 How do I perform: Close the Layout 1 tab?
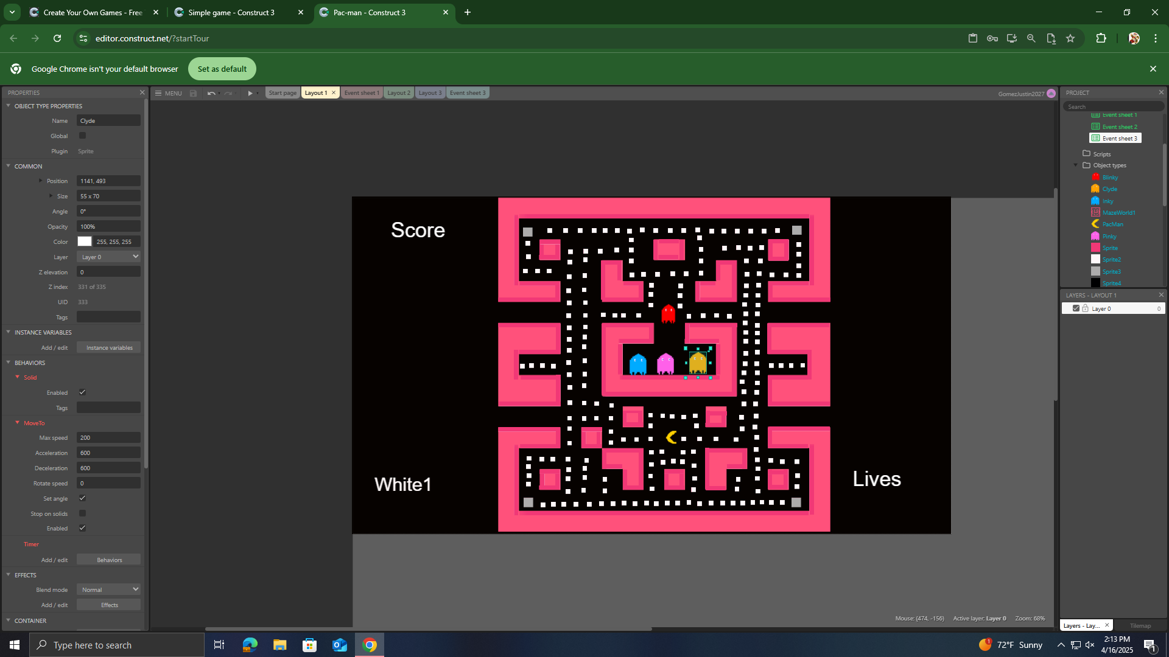334,93
